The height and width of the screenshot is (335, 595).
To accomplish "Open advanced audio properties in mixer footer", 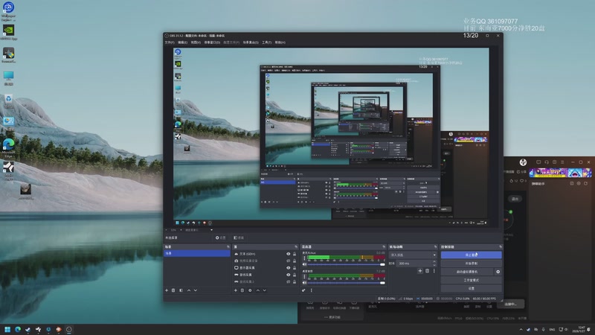I will [303, 290].
